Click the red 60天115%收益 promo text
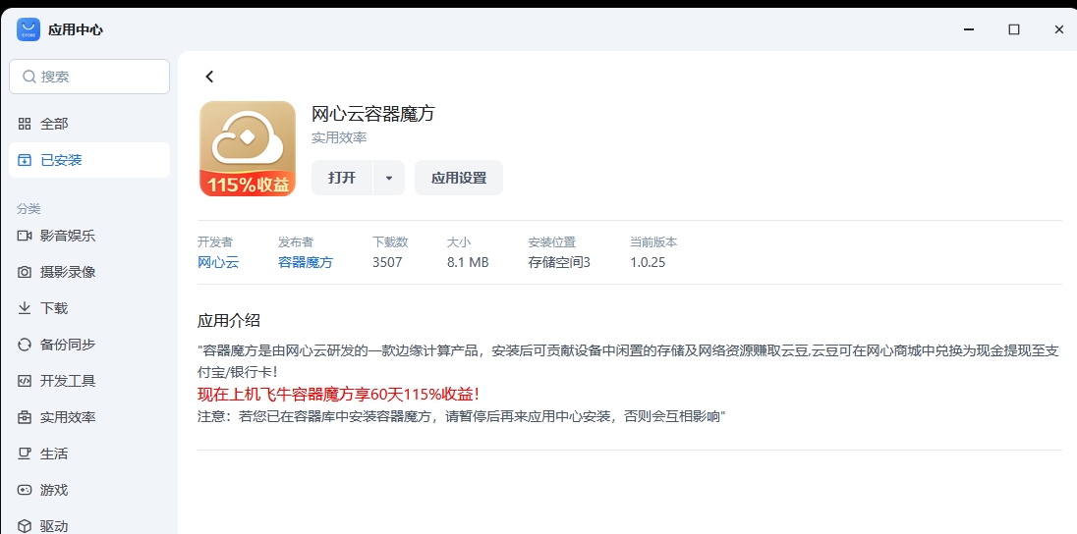The image size is (1077, 534). pos(339,394)
